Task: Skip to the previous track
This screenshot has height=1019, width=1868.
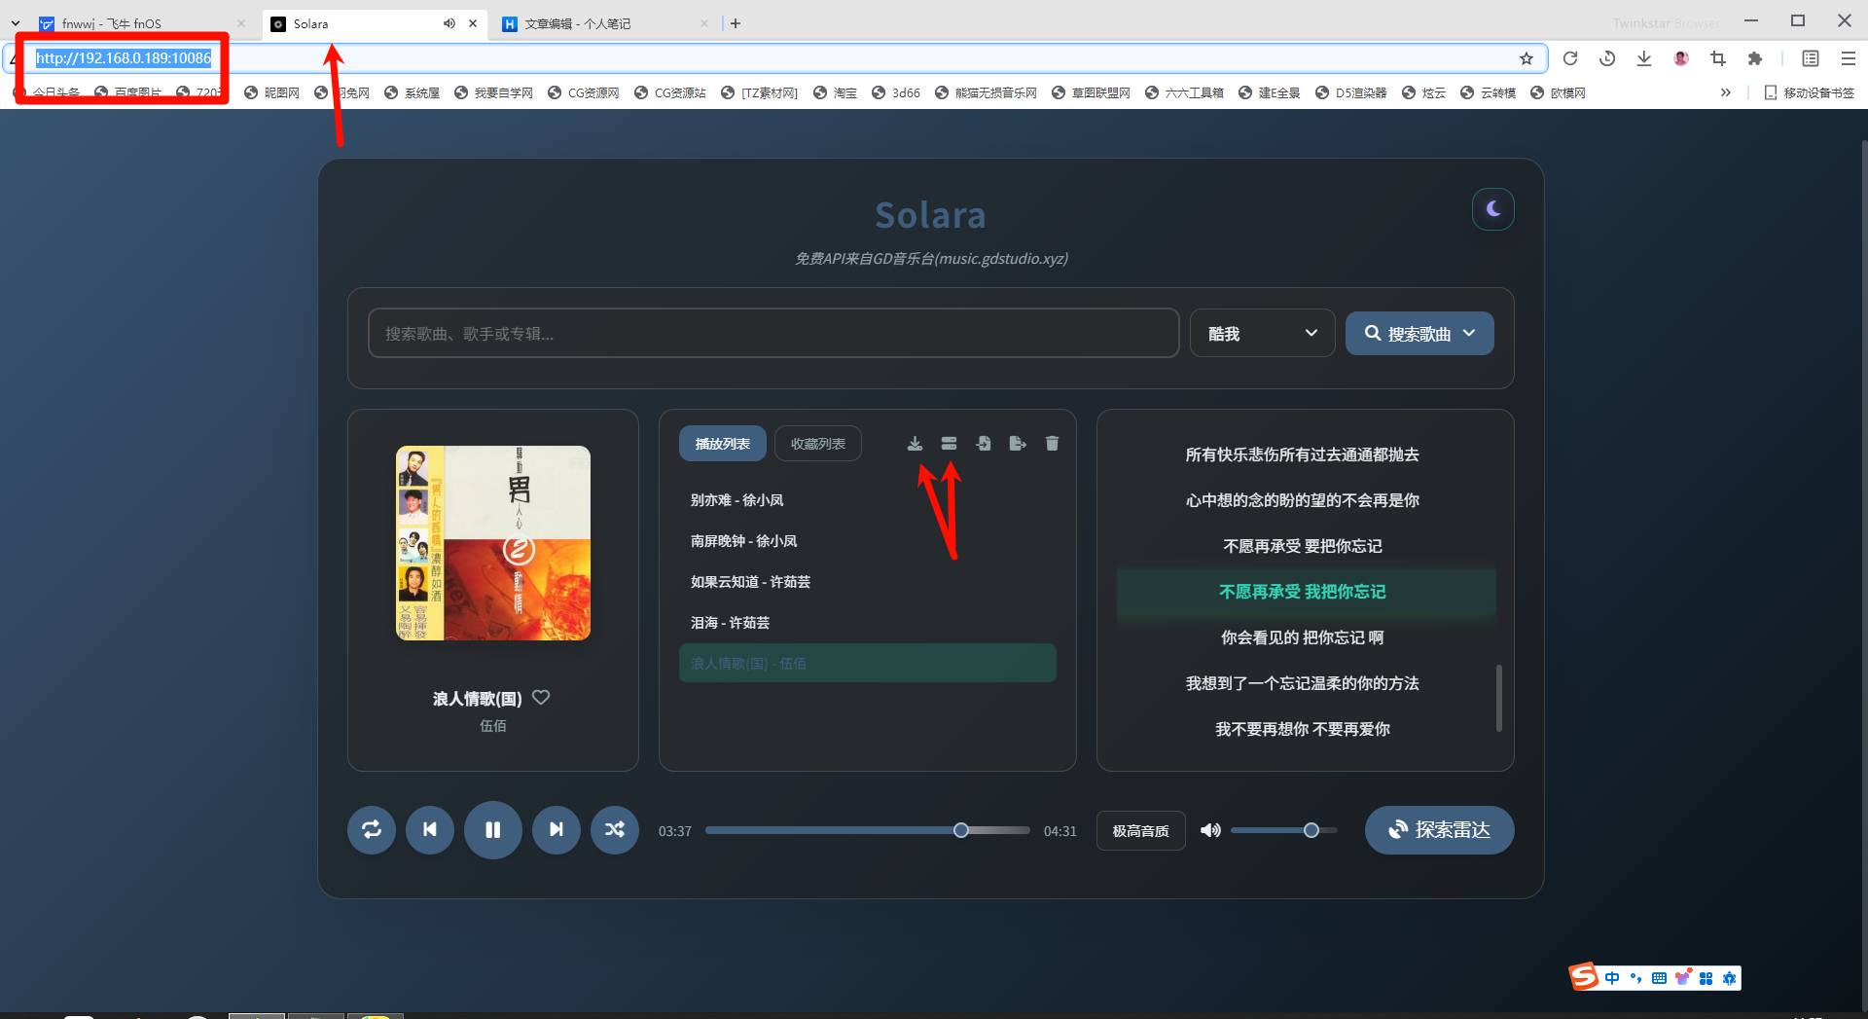Action: coord(430,830)
